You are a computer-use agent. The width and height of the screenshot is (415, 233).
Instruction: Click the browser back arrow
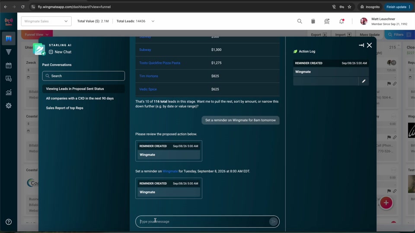tap(6, 7)
